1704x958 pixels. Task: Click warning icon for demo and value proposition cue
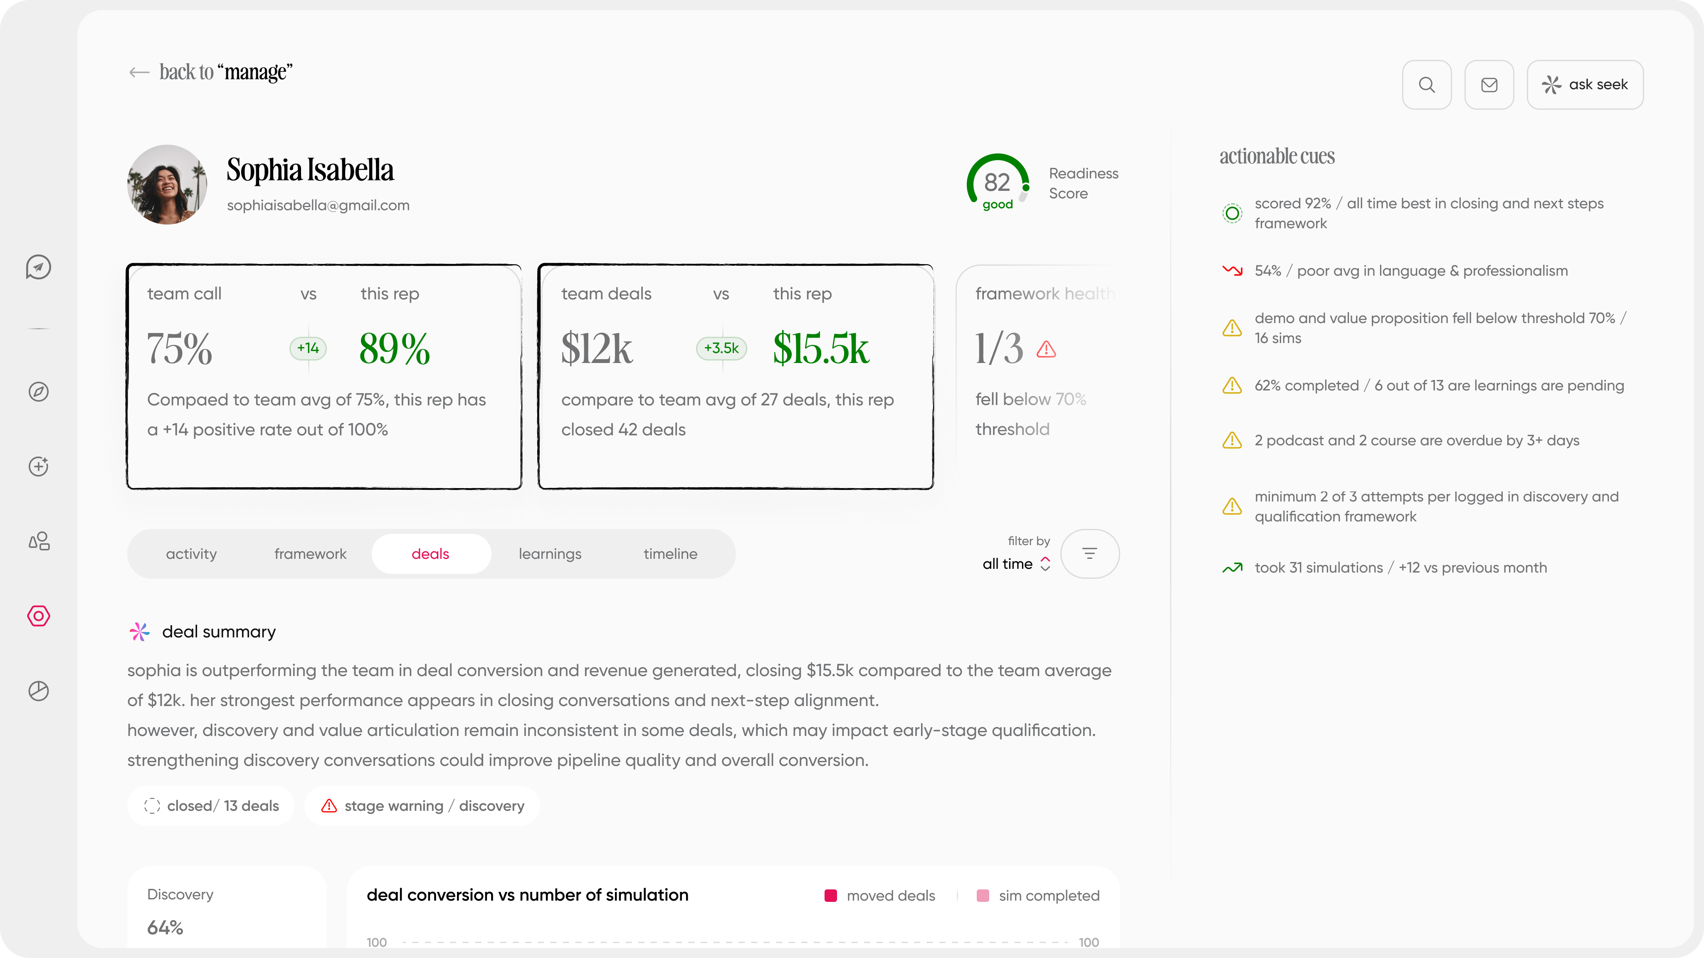point(1232,328)
